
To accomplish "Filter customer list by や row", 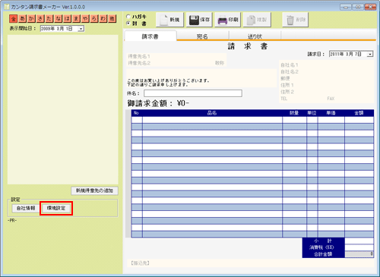I will (85, 18).
